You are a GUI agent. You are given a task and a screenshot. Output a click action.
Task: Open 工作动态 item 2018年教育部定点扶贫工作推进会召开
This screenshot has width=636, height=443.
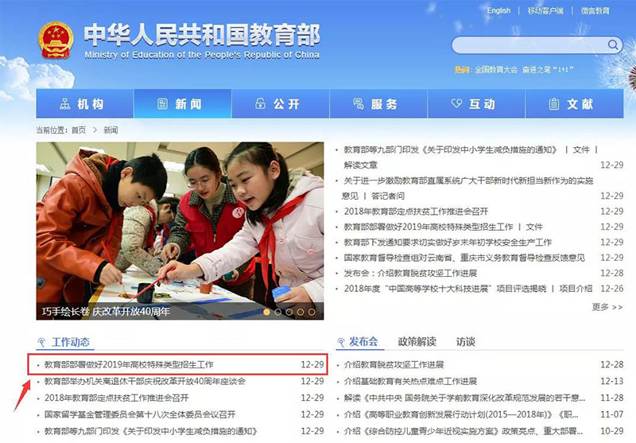tap(116, 398)
